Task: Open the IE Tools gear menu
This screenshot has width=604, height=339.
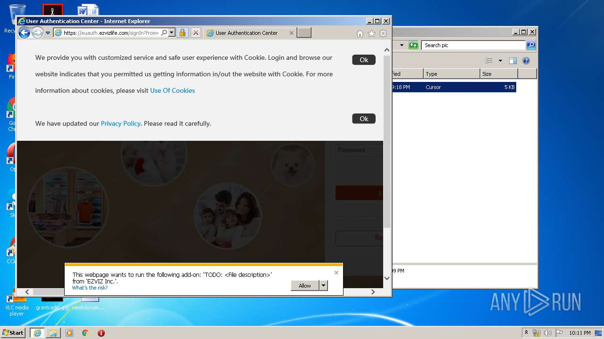Action: click(x=383, y=33)
